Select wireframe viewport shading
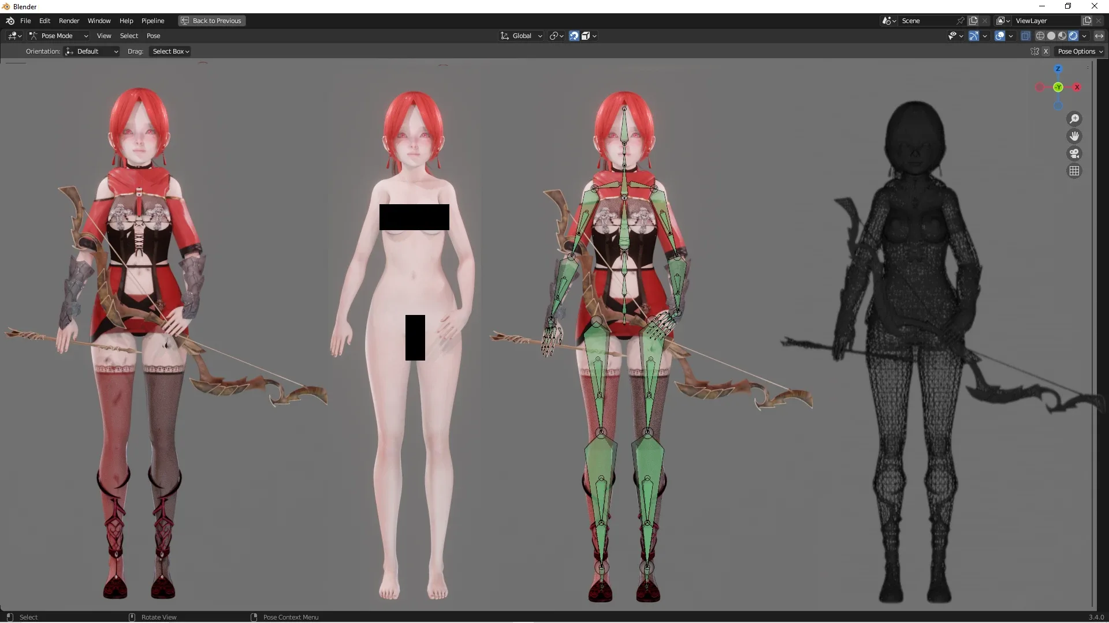The width and height of the screenshot is (1109, 623). tap(1040, 36)
